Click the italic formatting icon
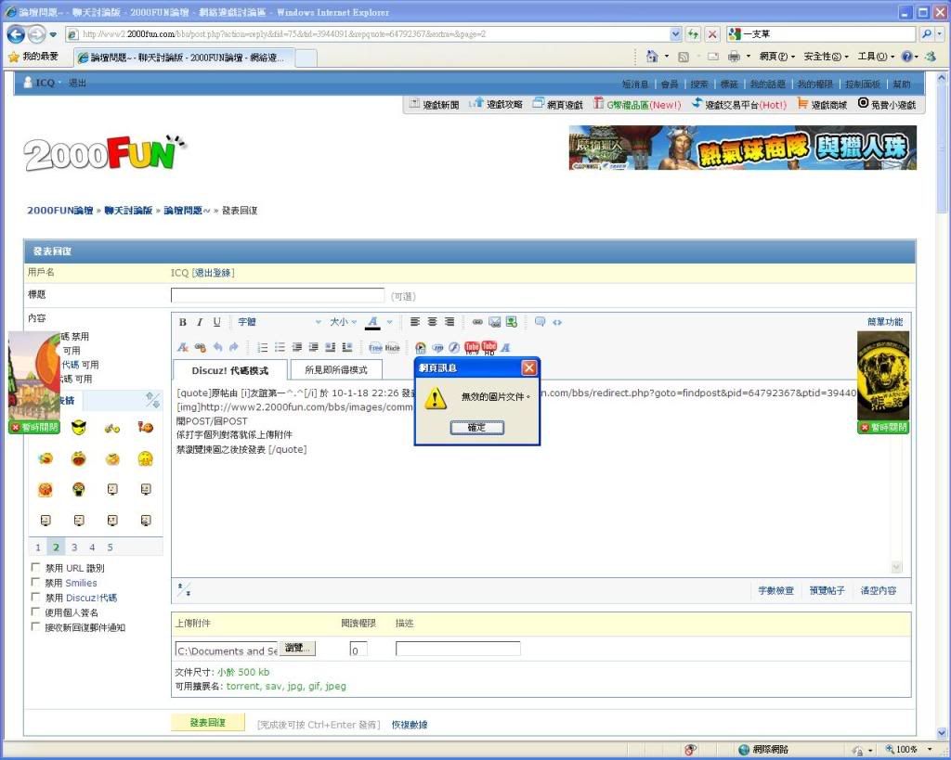Image resolution: width=951 pixels, height=760 pixels. (x=200, y=322)
